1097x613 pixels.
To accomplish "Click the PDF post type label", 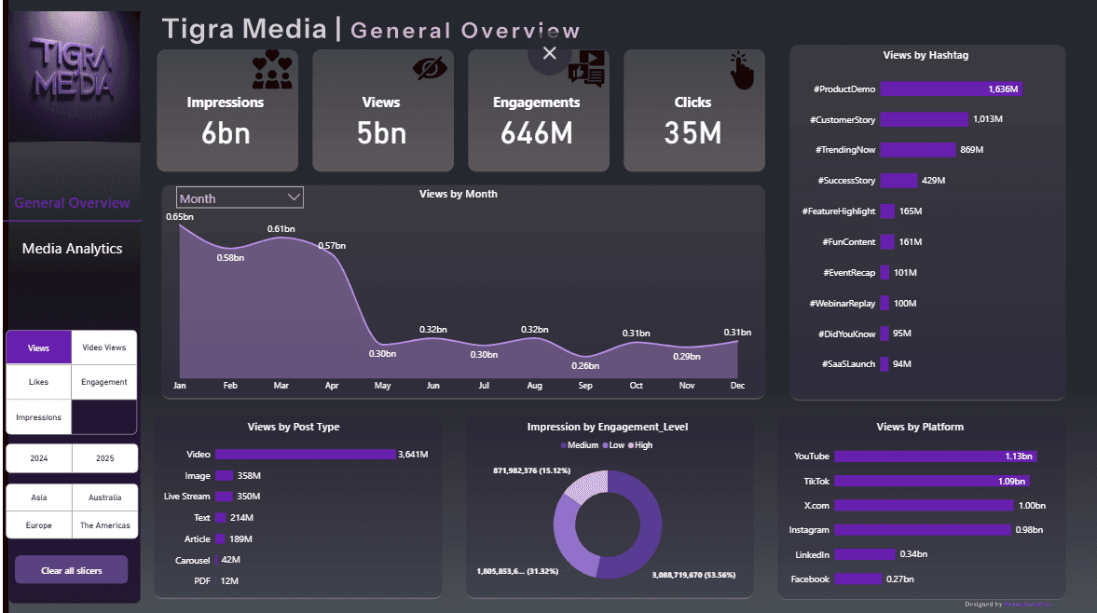I will [202, 580].
